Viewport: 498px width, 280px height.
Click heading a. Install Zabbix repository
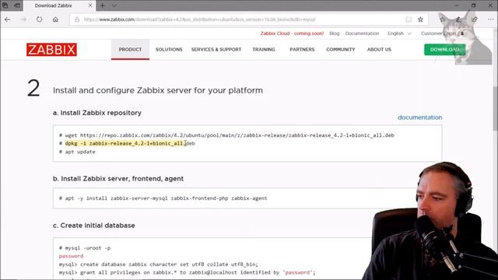[x=97, y=113]
